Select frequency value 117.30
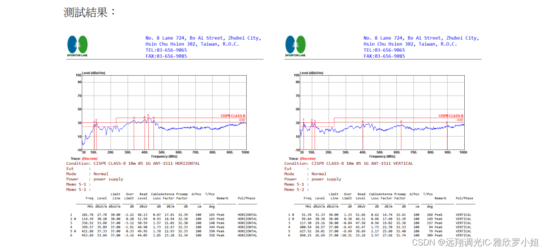Image resolution: width=546 pixels, height=251 pixels. tap(306, 223)
